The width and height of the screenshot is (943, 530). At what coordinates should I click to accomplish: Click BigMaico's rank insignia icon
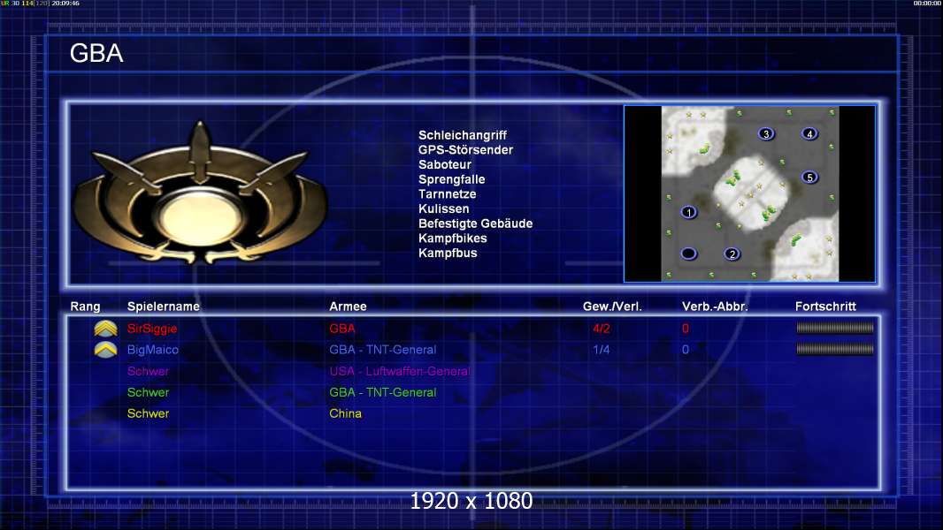point(106,349)
